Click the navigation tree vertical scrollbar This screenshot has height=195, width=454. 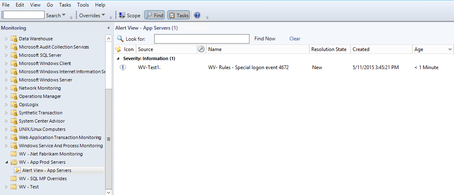(109, 139)
